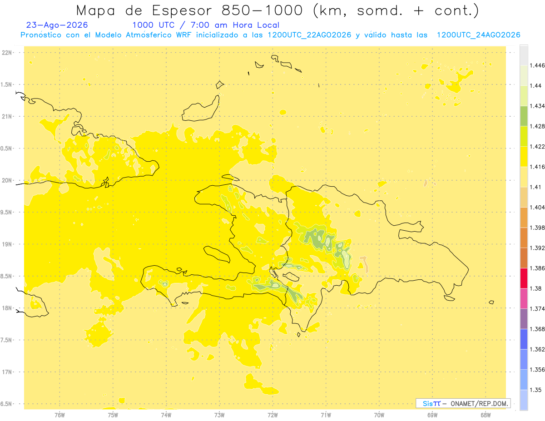Image resolution: width=545 pixels, height=421 pixels.
Task: Click the legend value 1.44
Action: (535, 85)
